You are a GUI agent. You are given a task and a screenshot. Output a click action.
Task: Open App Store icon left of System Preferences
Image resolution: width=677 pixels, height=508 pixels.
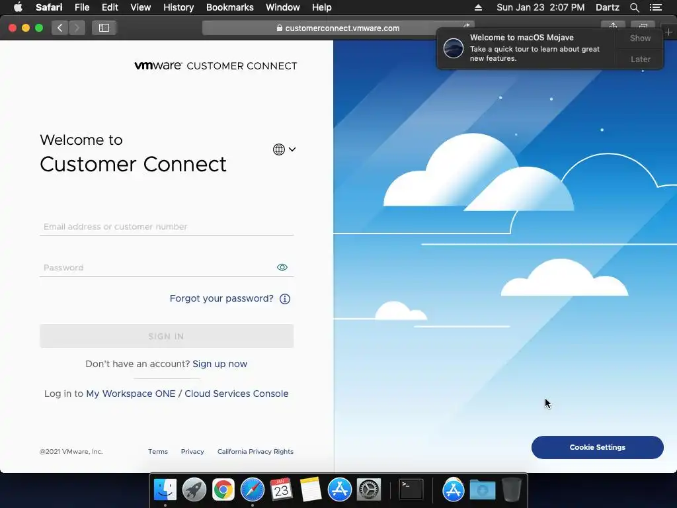coord(340,490)
